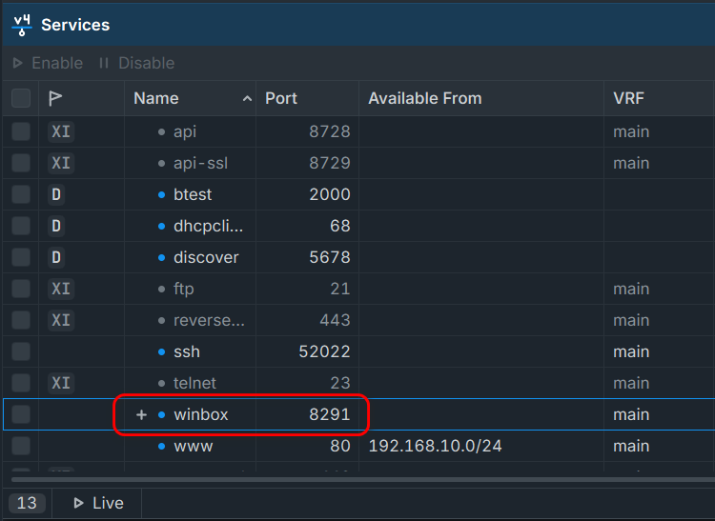The height and width of the screenshot is (521, 715).
Task: Select the winbox service name
Action: (x=200, y=414)
